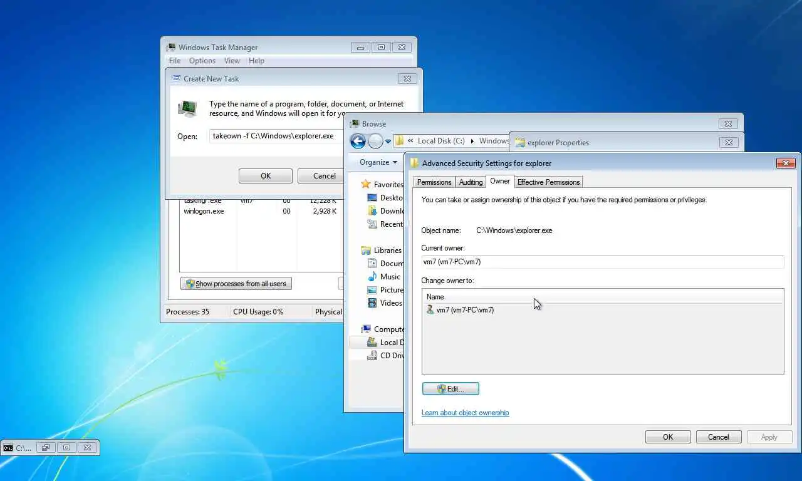Open Desktop in the Browse navigation pane
Image resolution: width=802 pixels, height=481 pixels.
pyautogui.click(x=385, y=197)
